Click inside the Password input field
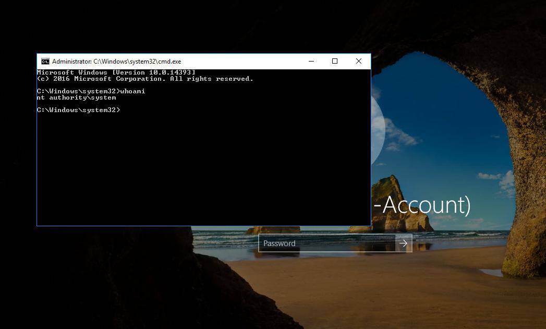The height and width of the screenshot is (329, 546). (x=313, y=243)
